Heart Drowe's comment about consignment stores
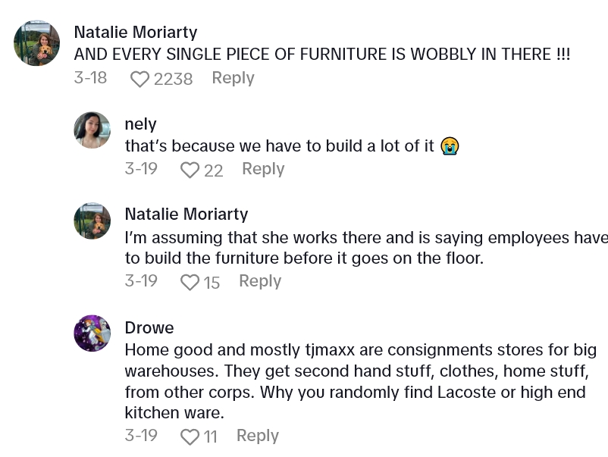Viewport: 608px width, 457px height. tap(190, 437)
